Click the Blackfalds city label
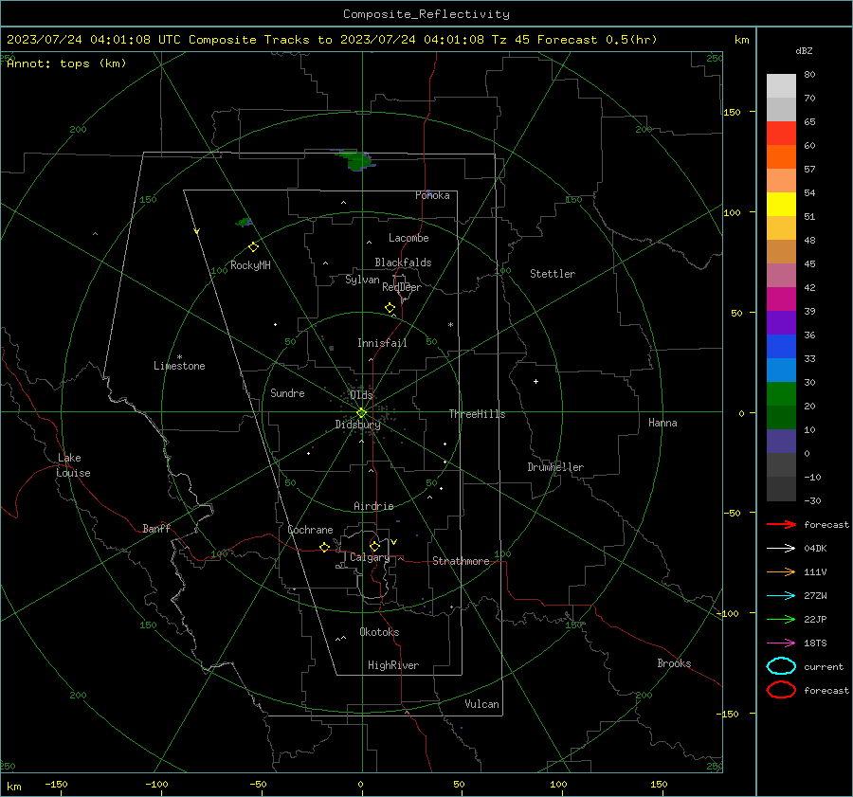Viewport: 853px width, 797px height. click(403, 263)
